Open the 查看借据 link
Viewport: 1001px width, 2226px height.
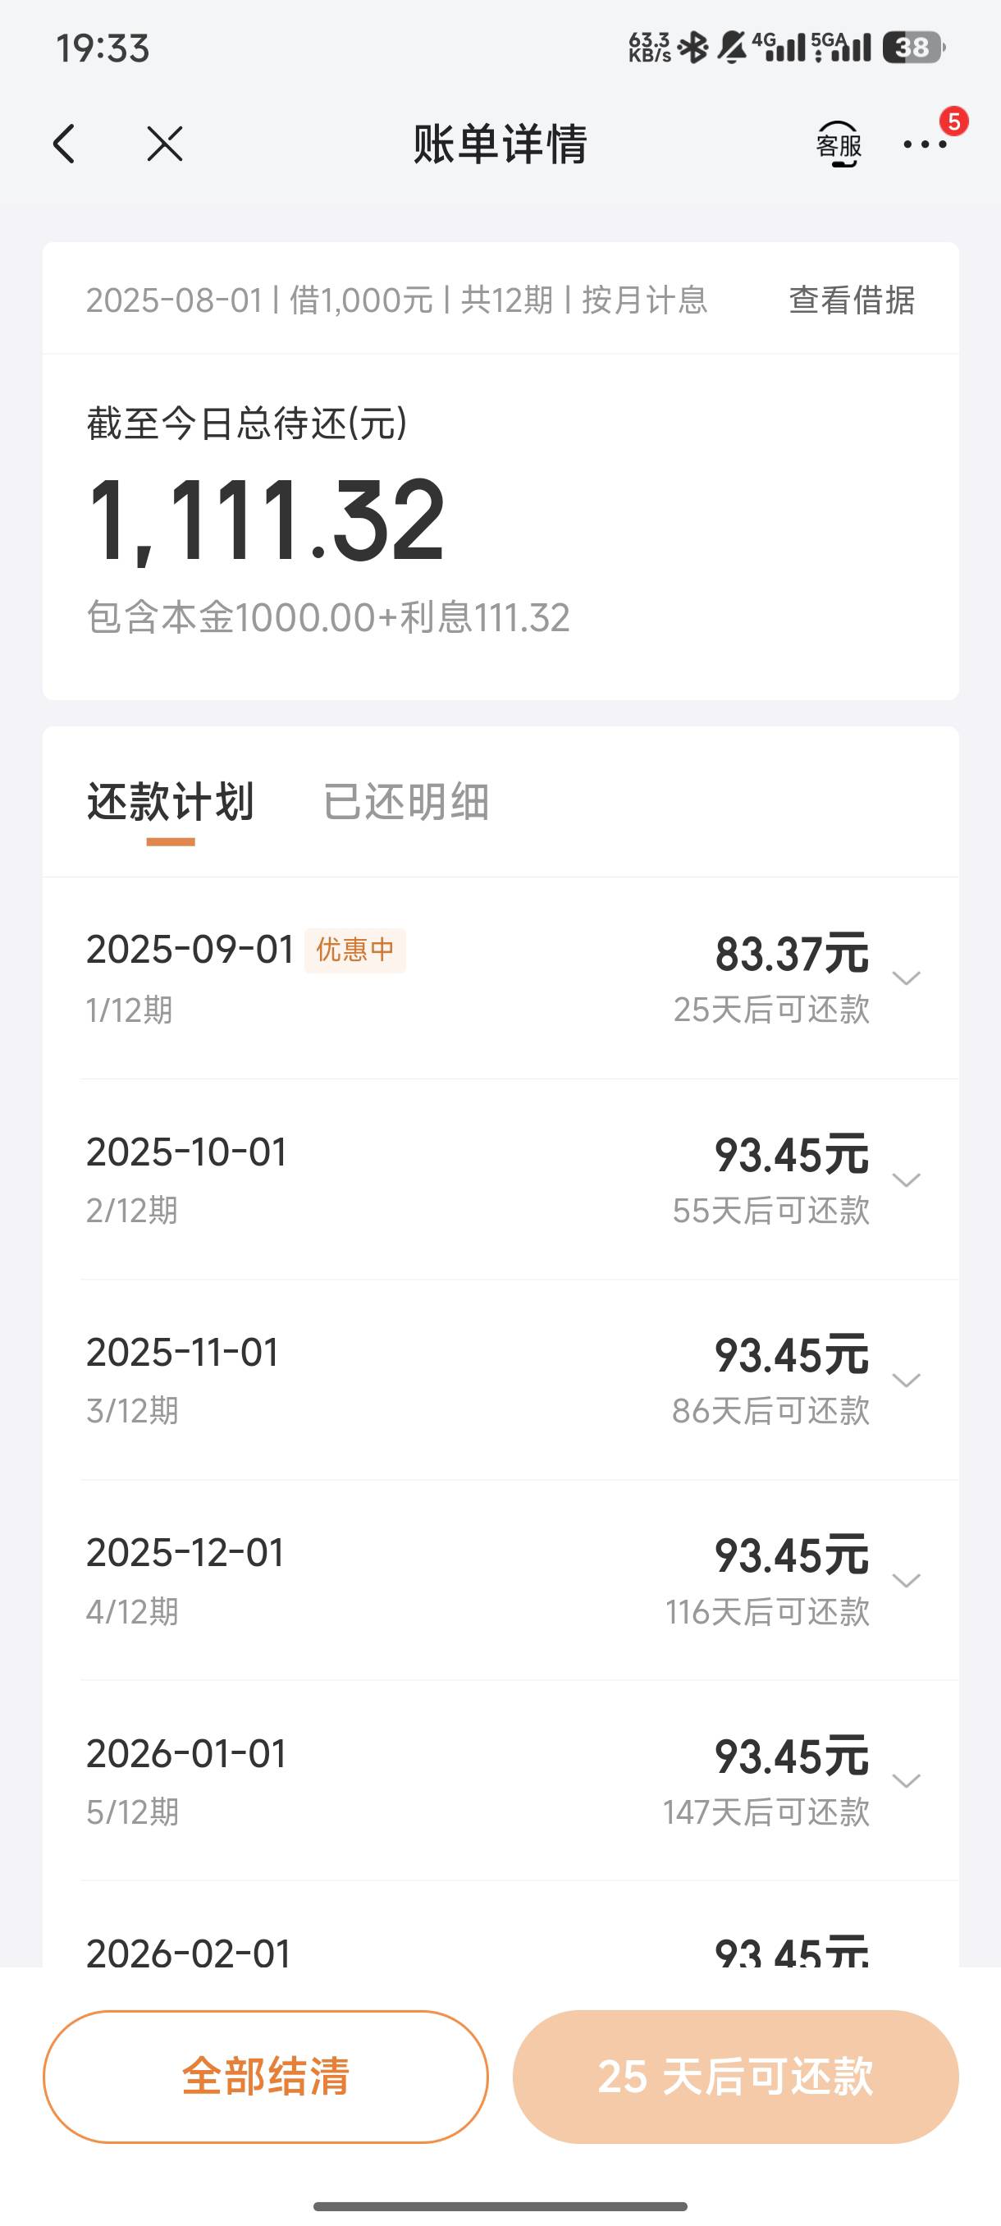[x=852, y=300]
